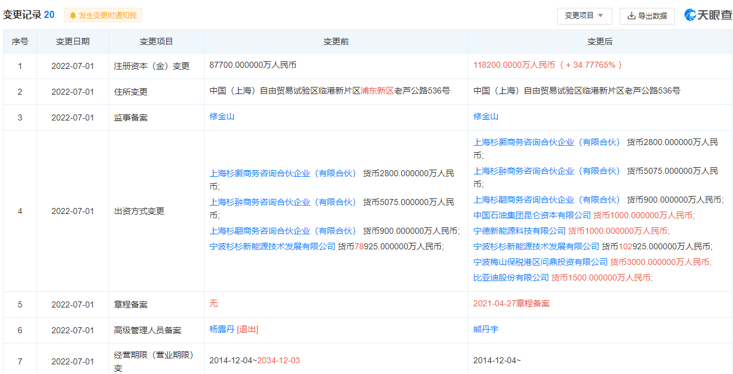Image resolution: width=733 pixels, height=374 pixels.
Task: Open 上海杉翮商务咨询合伙企业 link in 变更后
Action: click(x=546, y=200)
